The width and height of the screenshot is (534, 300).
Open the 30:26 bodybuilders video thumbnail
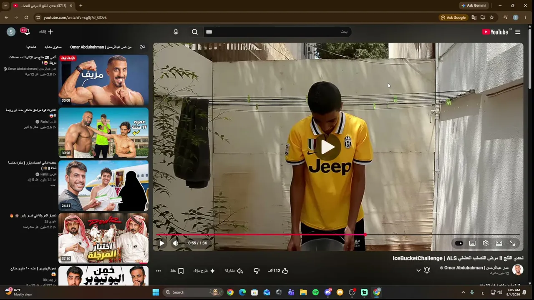pos(103,133)
